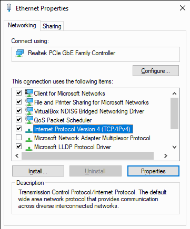Click the Microsoft Network Adapter Multiplexor Protocol icon
The width and height of the screenshot is (190, 229).
[x=29, y=139]
